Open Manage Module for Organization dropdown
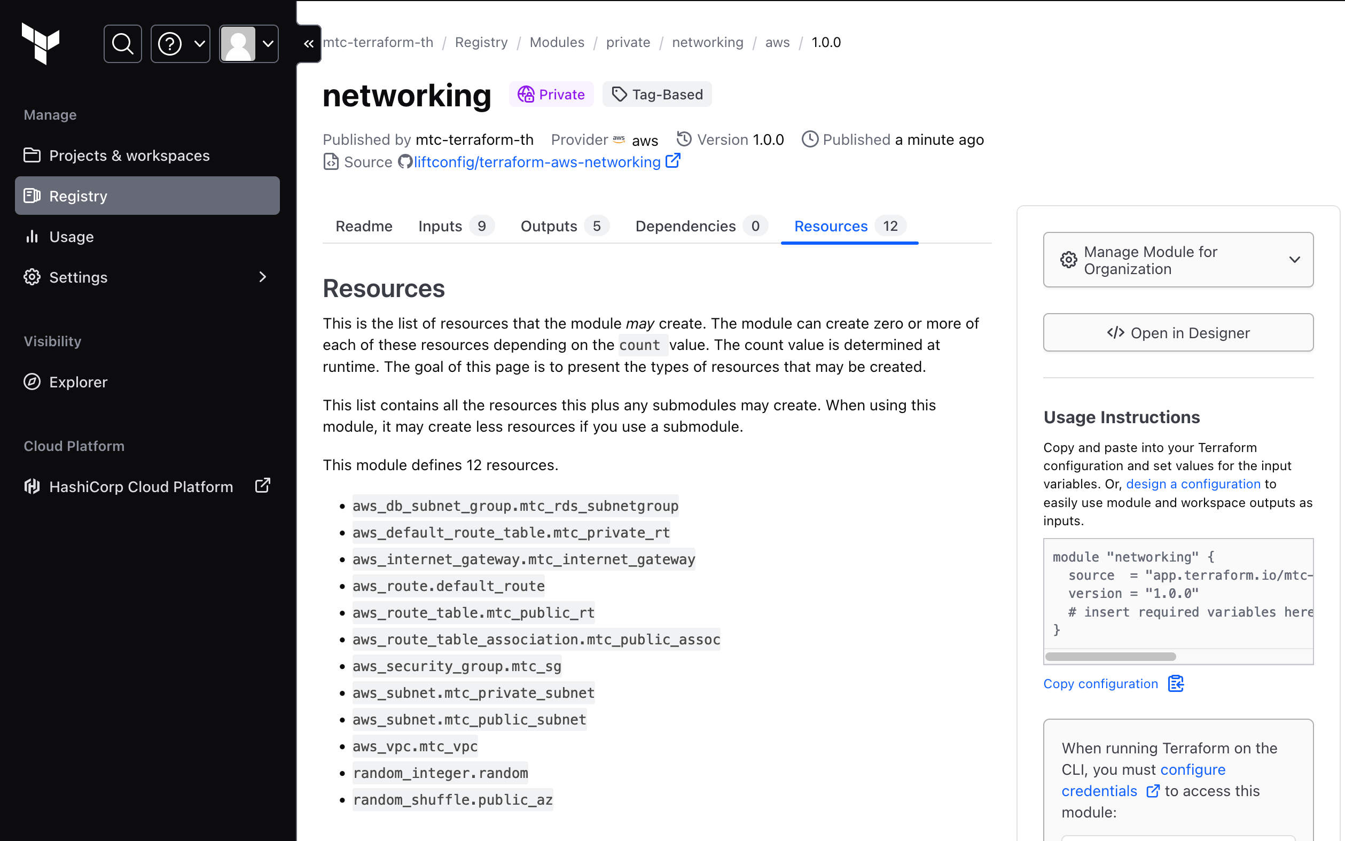1345x841 pixels. click(1178, 260)
